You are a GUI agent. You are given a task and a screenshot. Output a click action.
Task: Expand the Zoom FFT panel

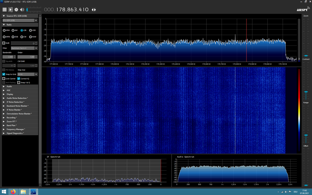20,121
